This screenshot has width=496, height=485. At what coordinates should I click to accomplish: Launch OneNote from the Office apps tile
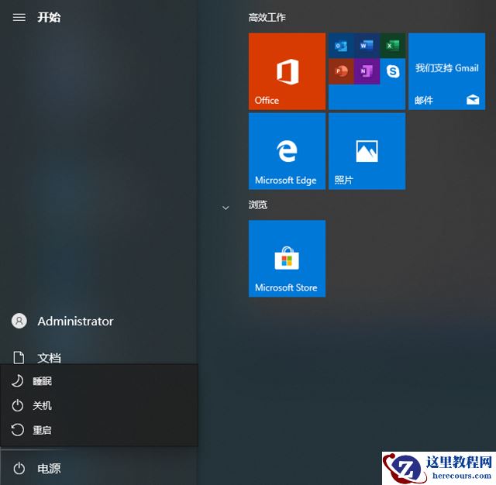[367, 71]
